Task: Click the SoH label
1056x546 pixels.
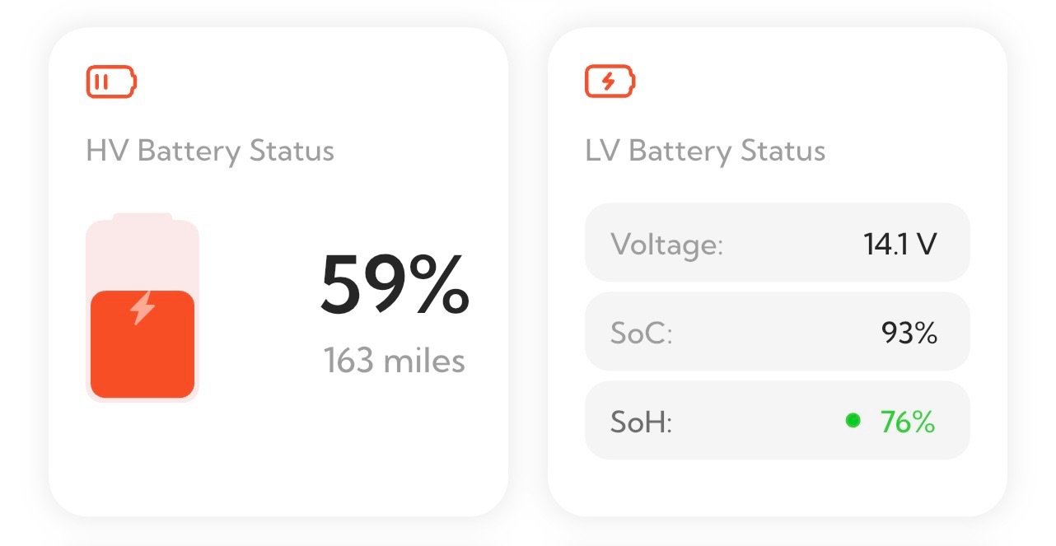Action: click(642, 422)
